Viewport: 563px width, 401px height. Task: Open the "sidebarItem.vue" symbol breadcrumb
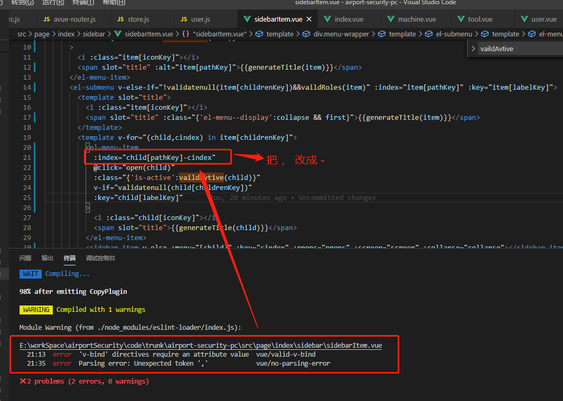pyautogui.click(x=220, y=34)
